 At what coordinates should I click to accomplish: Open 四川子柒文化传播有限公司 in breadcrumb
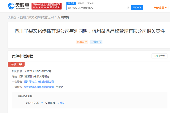coord(37,17)
